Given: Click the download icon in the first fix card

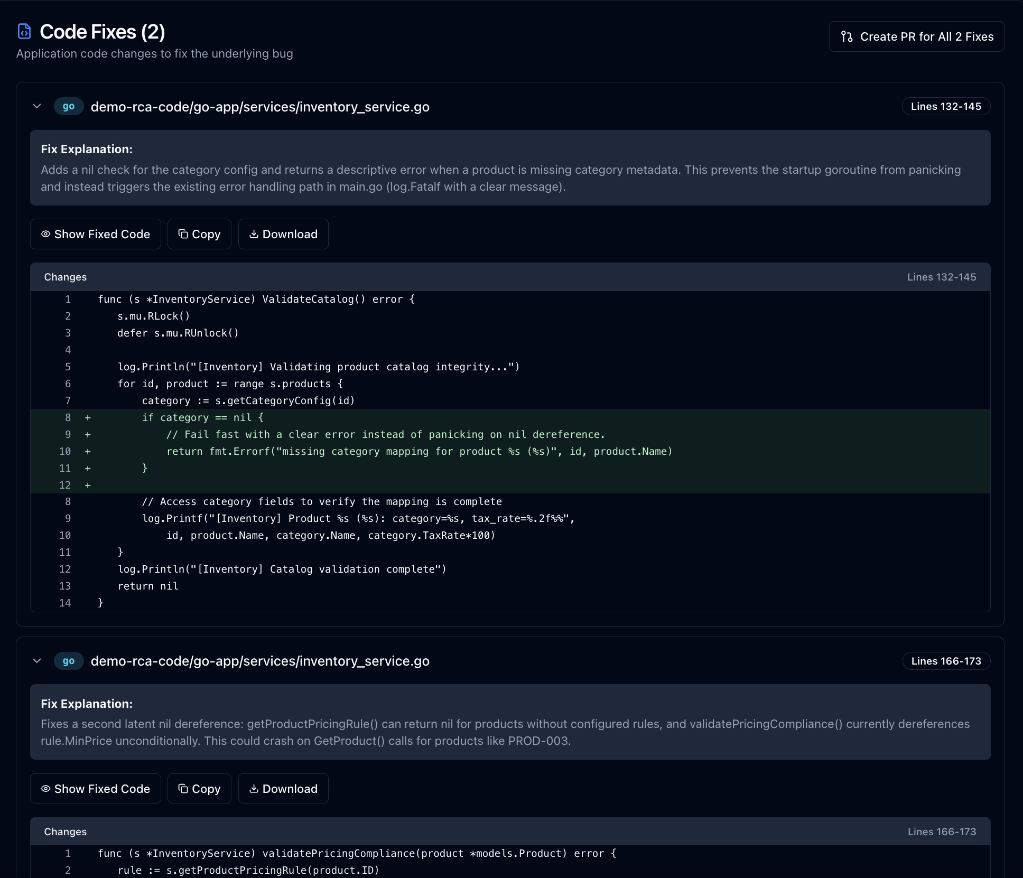Looking at the screenshot, I should coord(254,233).
